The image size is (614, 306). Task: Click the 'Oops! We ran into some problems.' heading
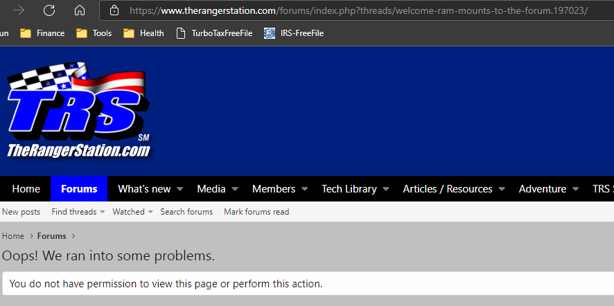pyautogui.click(x=108, y=256)
